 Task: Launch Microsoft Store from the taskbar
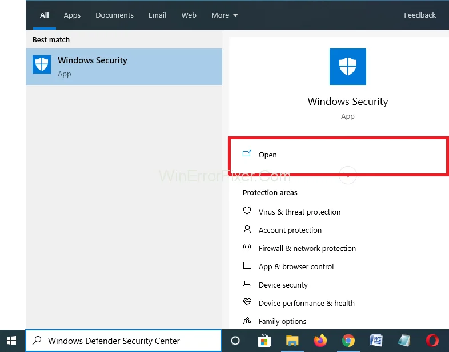click(263, 341)
